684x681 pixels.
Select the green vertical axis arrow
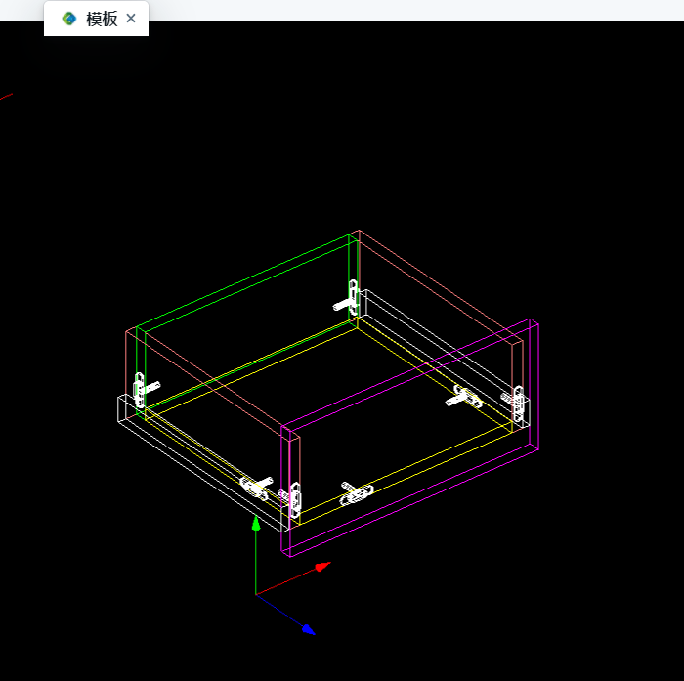click(x=256, y=525)
